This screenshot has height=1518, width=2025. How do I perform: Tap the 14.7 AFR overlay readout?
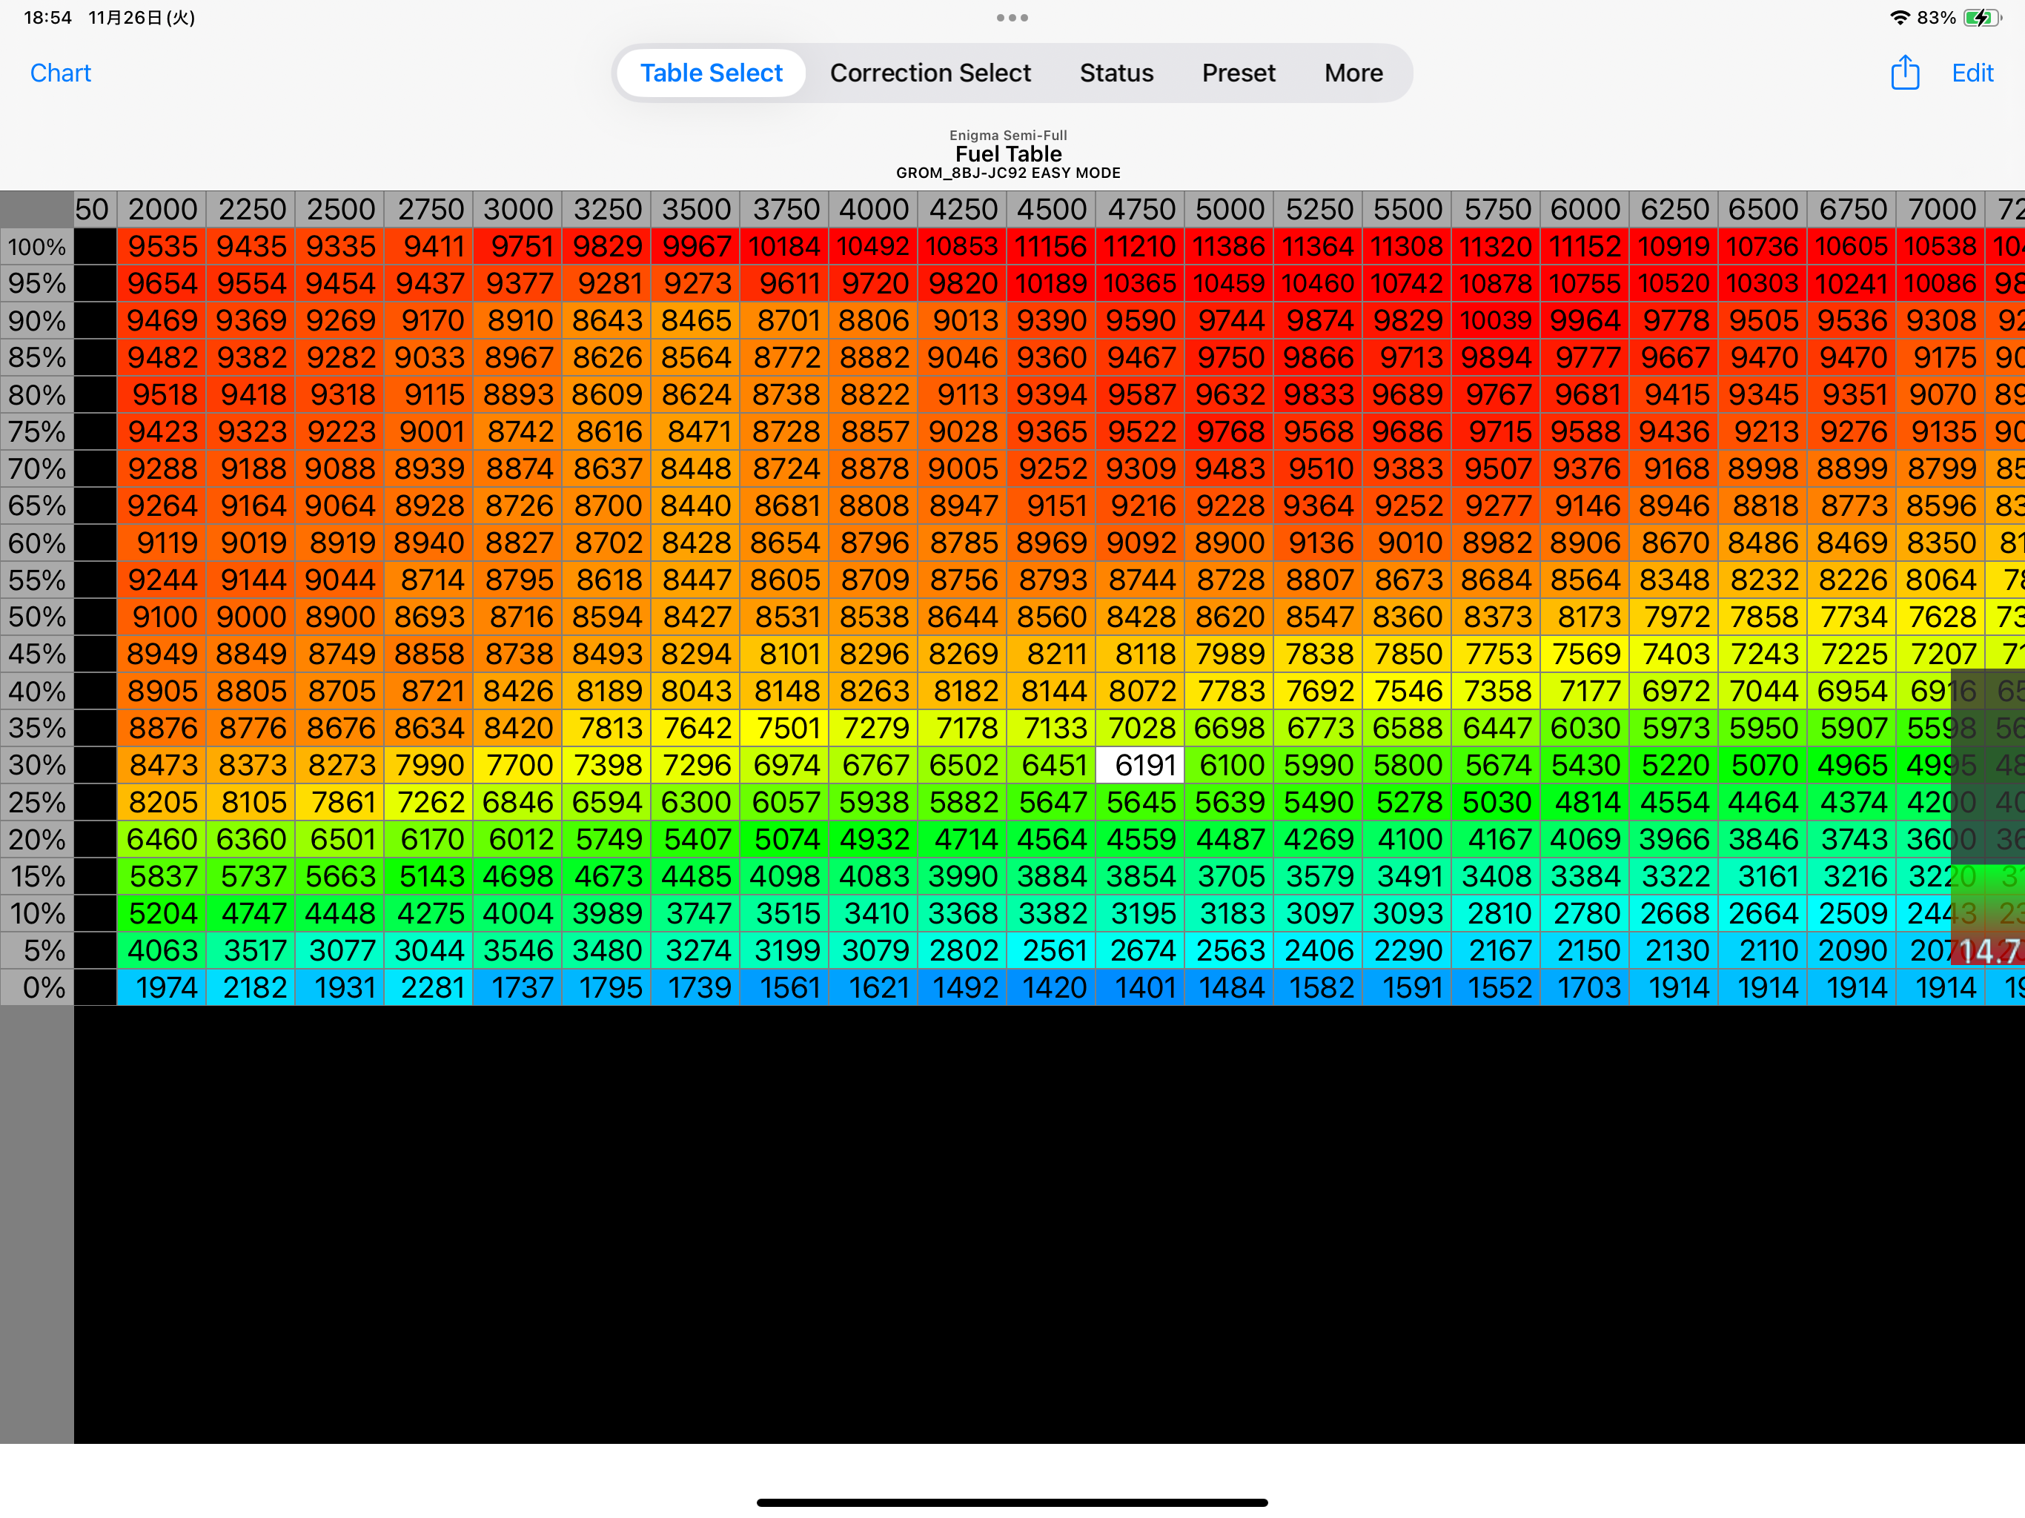1989,951
